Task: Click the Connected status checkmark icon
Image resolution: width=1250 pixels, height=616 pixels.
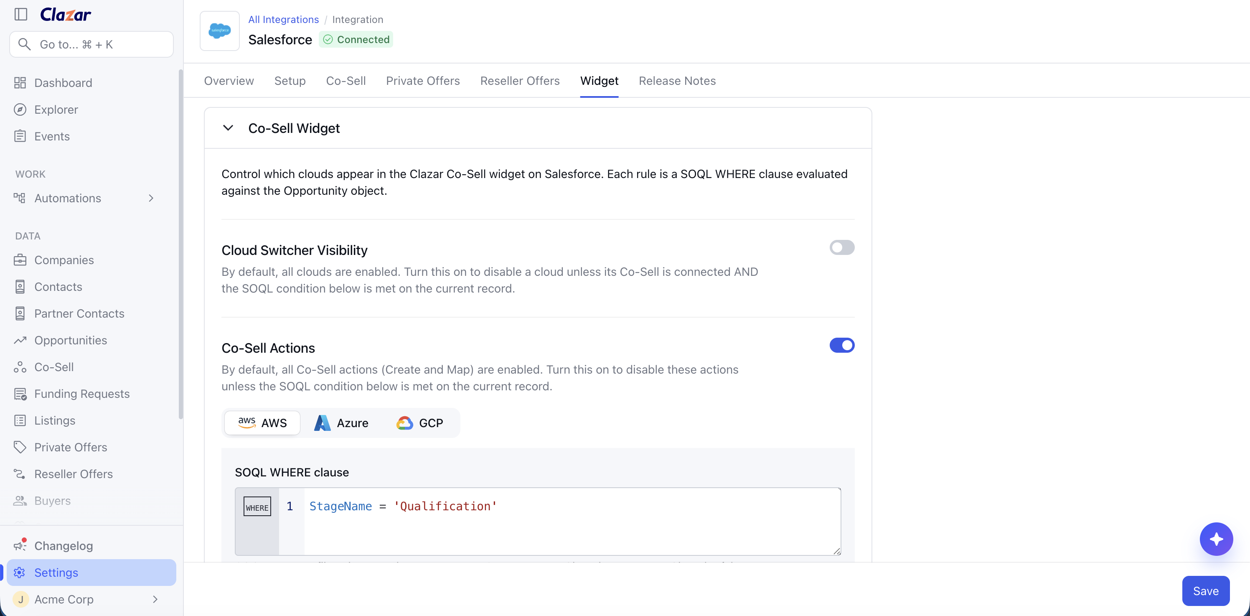Action: (328, 39)
